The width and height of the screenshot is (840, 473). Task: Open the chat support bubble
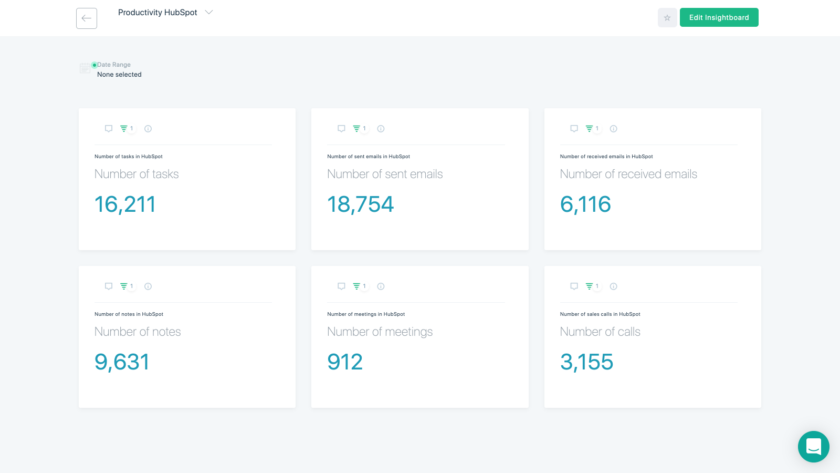tap(813, 447)
